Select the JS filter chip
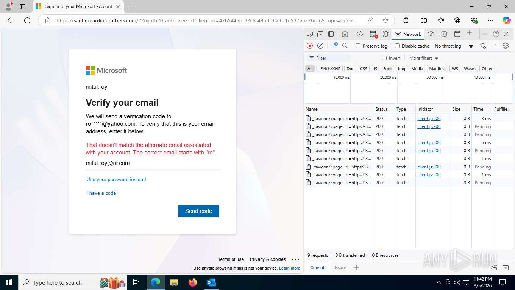Viewport: 515px width, 290px height. click(x=375, y=69)
